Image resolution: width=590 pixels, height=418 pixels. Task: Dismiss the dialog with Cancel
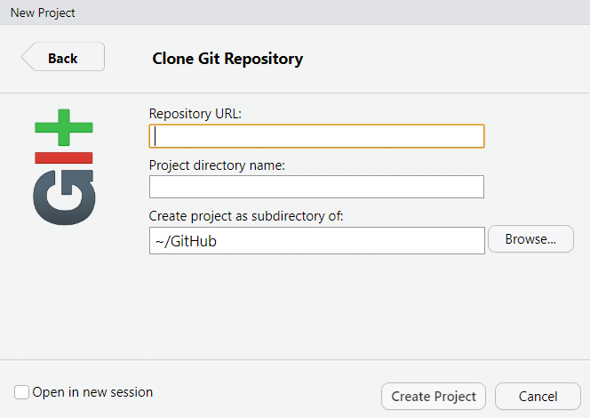coord(538,397)
